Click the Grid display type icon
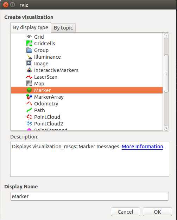Screen dimensions: 177x220 (29, 37)
